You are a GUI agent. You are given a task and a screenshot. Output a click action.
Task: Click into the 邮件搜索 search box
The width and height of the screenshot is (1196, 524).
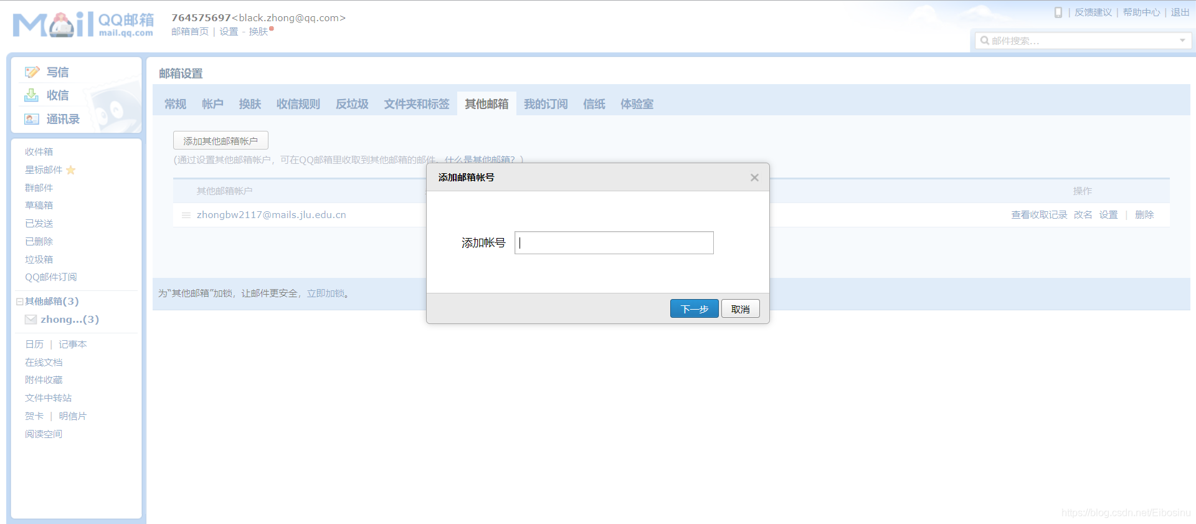(1083, 40)
